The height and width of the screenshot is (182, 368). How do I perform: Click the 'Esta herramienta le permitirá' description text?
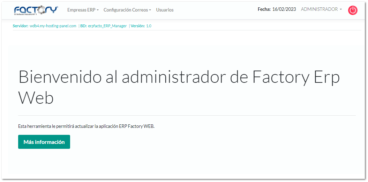[87, 126]
